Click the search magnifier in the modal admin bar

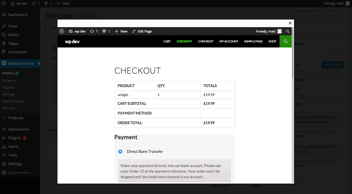pos(287,31)
